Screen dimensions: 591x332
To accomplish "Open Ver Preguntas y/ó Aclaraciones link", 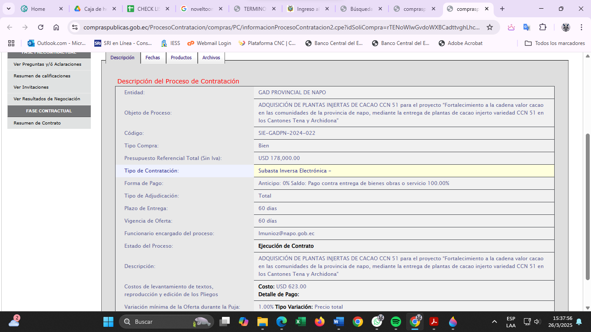I will tap(48, 64).
